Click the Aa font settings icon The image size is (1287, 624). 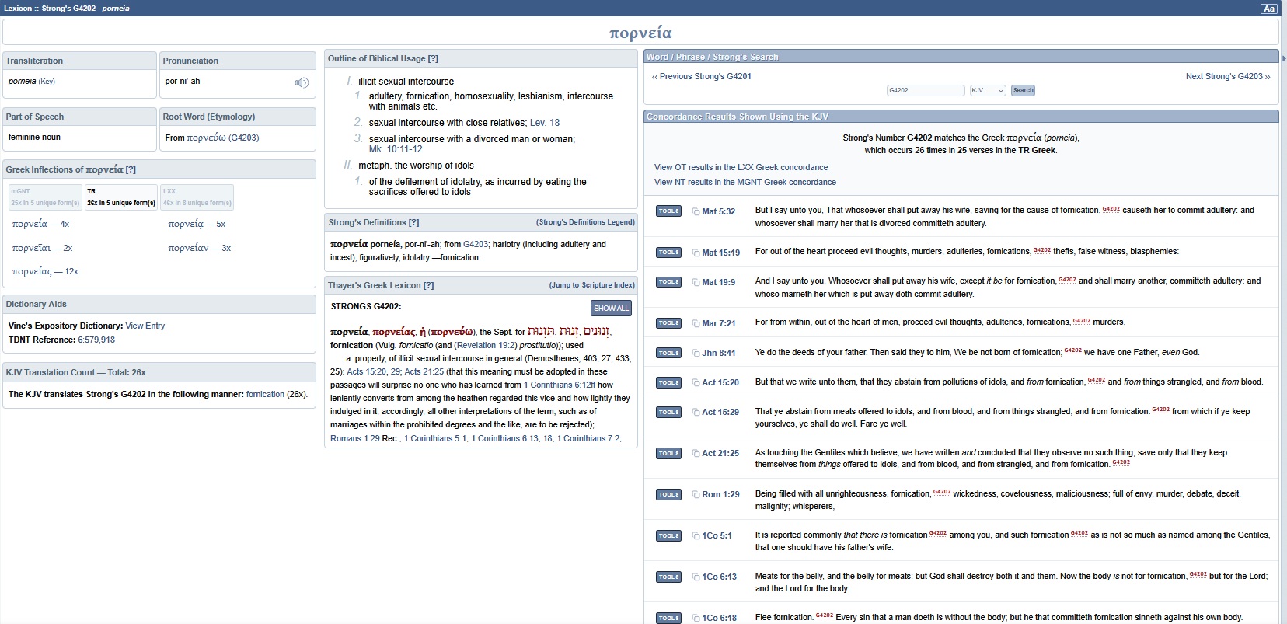(x=1268, y=9)
